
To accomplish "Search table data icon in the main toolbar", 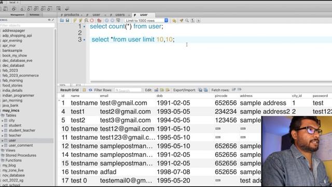I will click(59, 9).
